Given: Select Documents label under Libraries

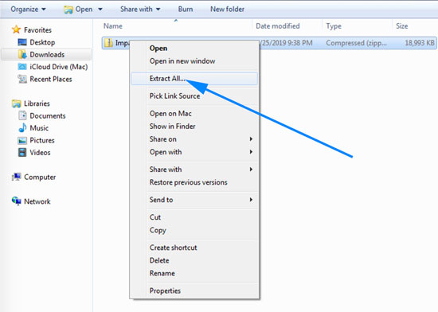Looking at the screenshot, I should coord(48,116).
